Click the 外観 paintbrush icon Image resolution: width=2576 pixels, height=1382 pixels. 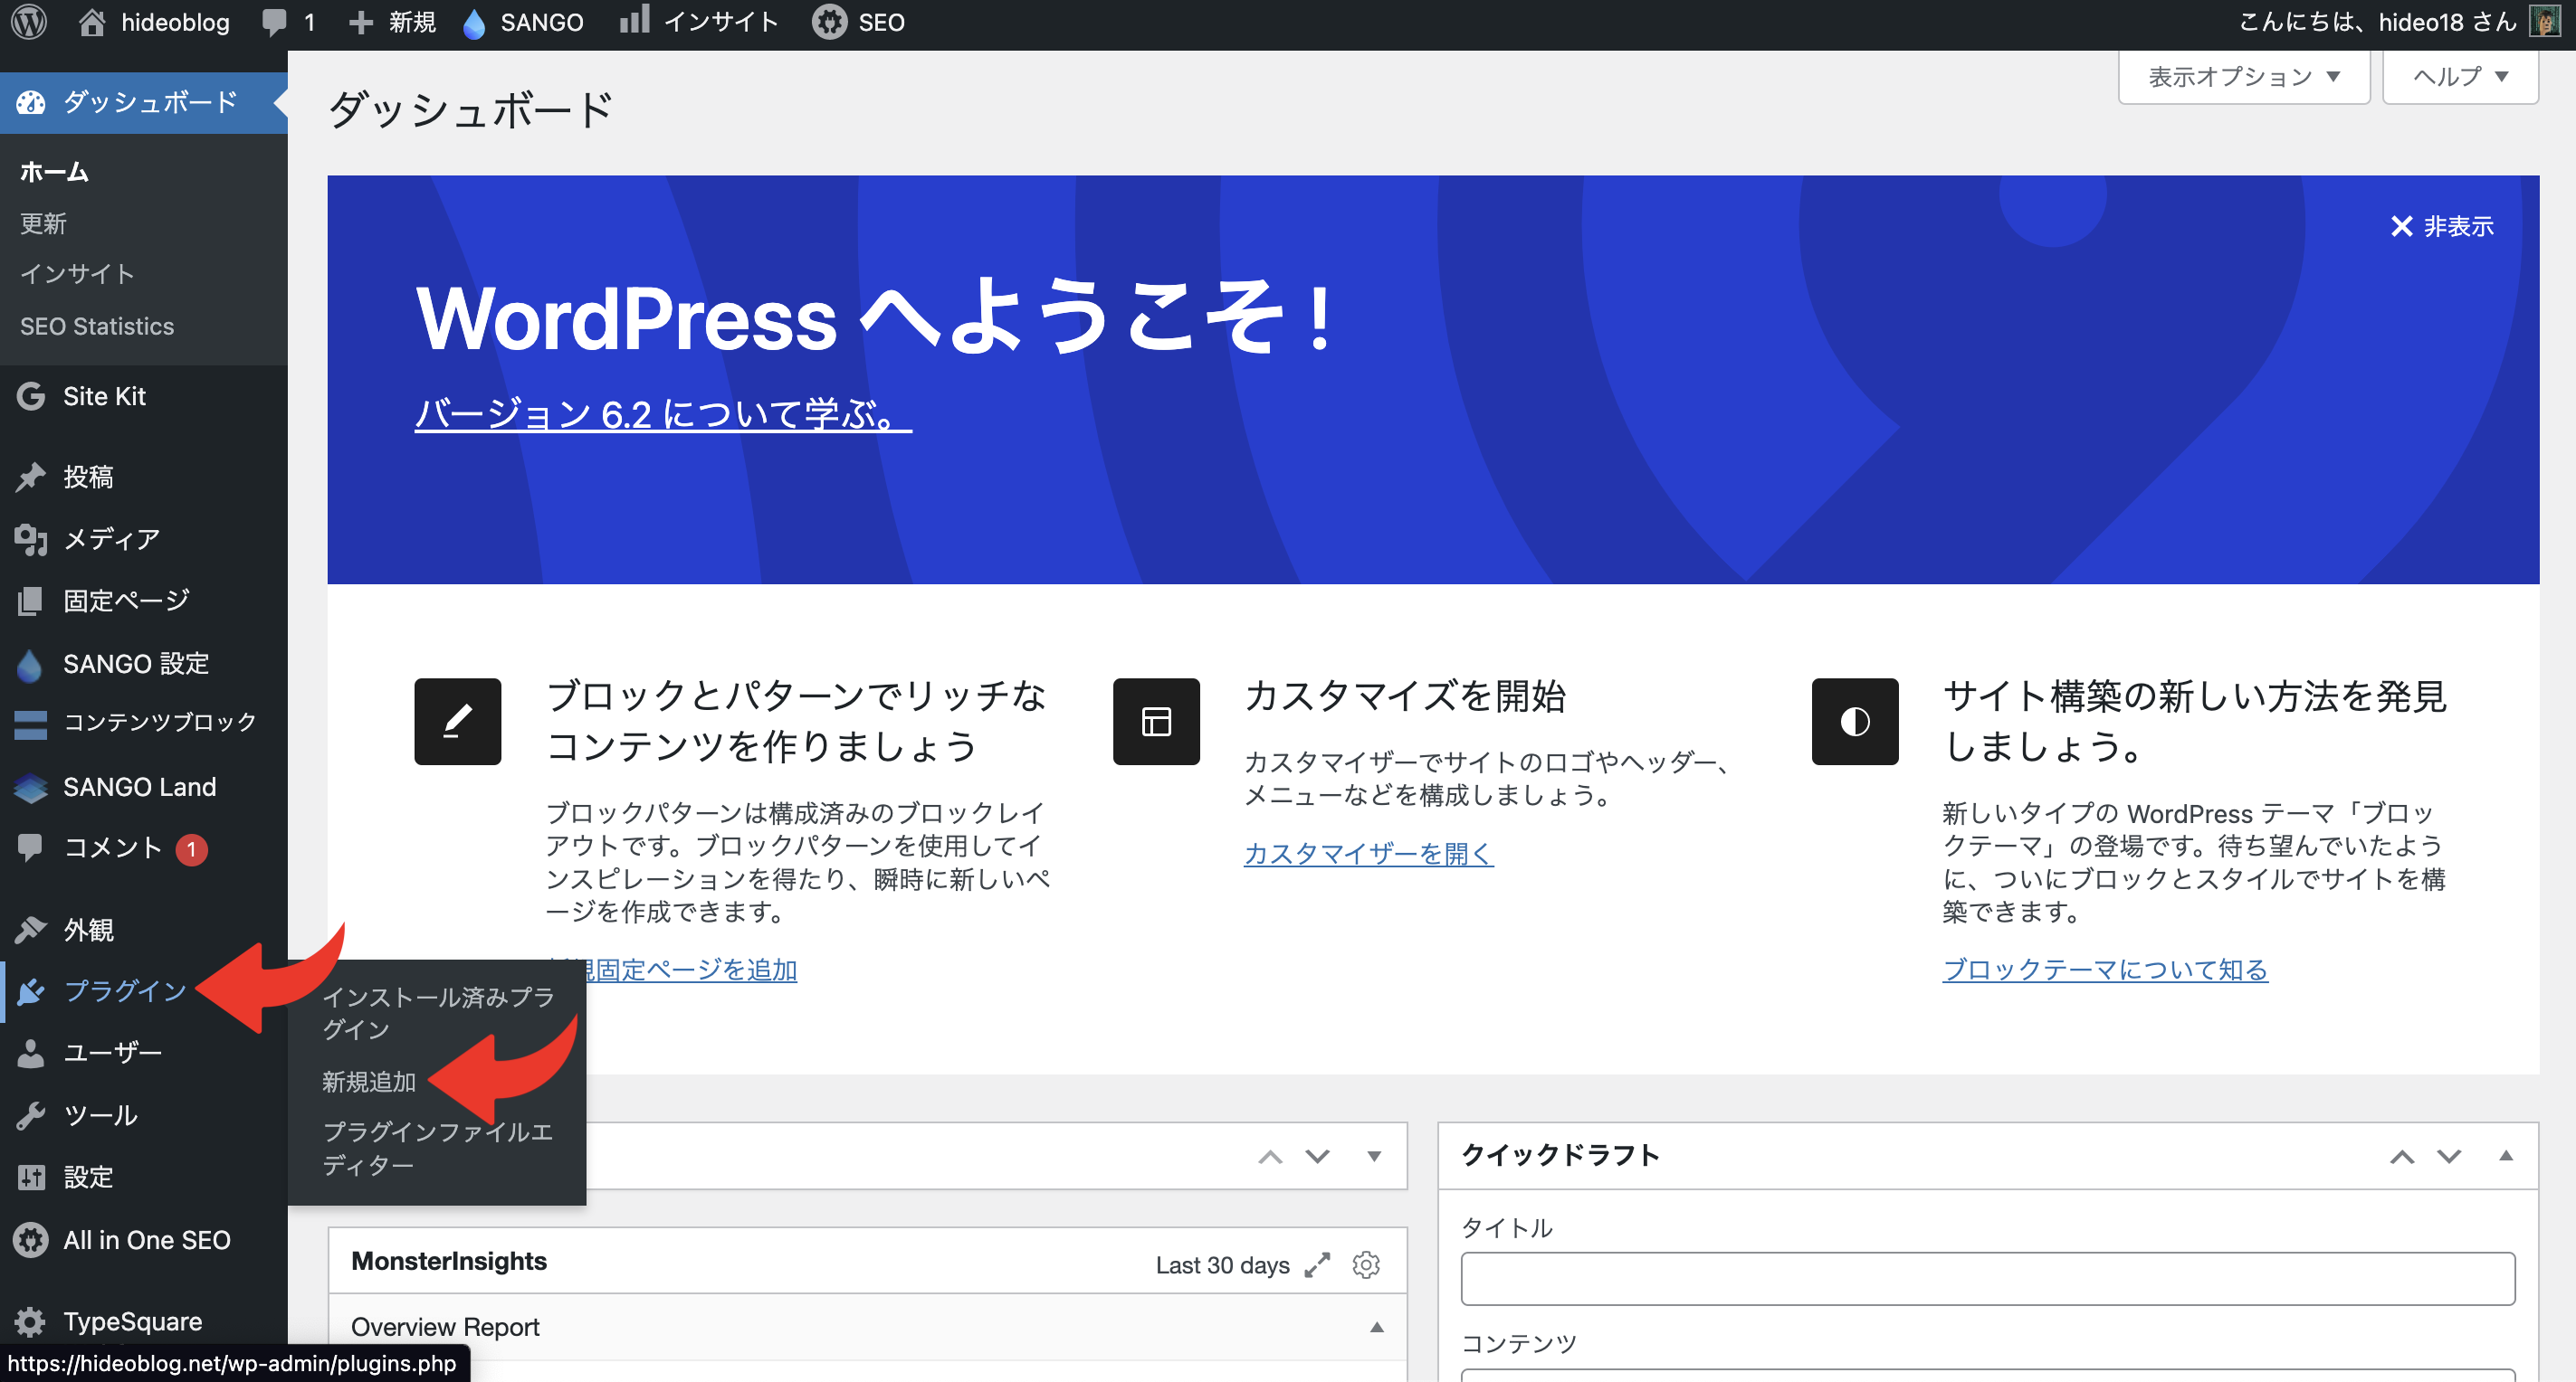(x=31, y=931)
